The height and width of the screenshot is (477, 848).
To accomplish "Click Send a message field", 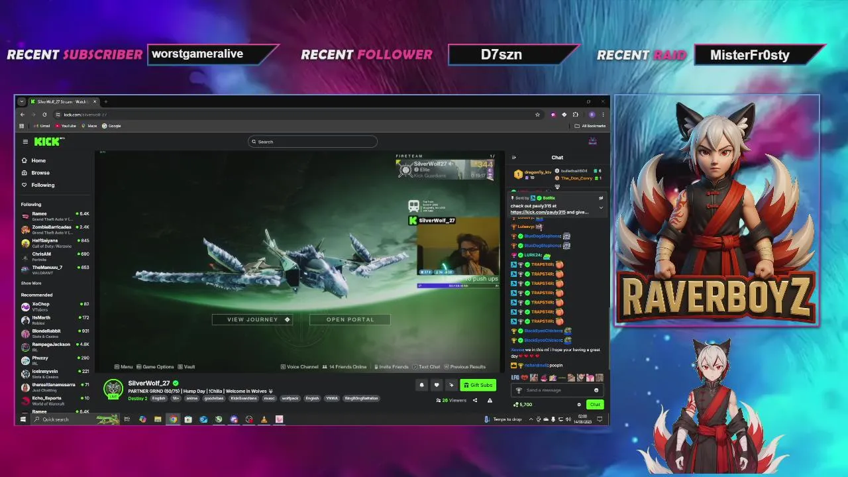I will pos(556,390).
